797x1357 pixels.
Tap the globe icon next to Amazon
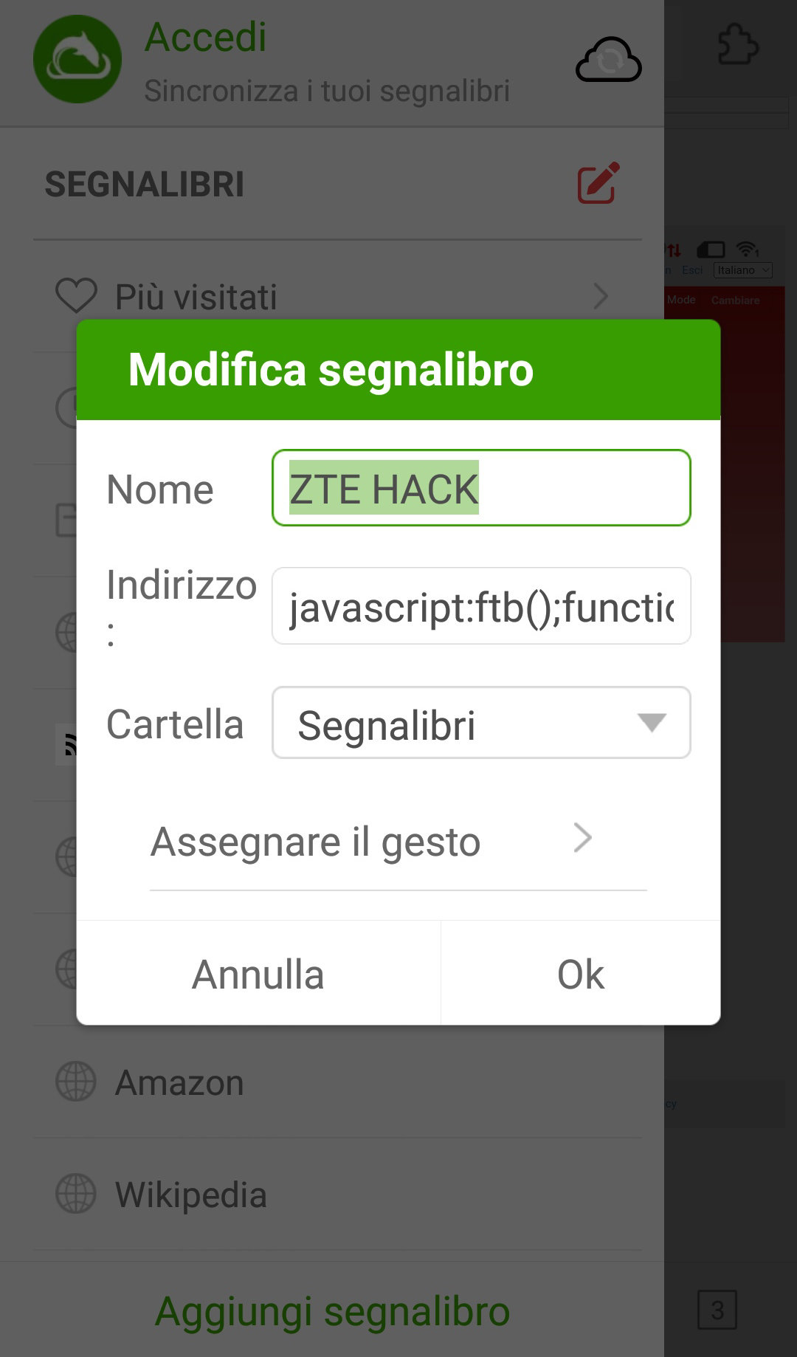click(76, 1082)
